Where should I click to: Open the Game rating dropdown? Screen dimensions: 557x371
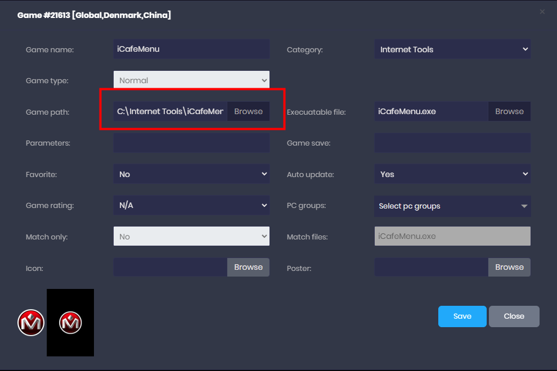191,206
